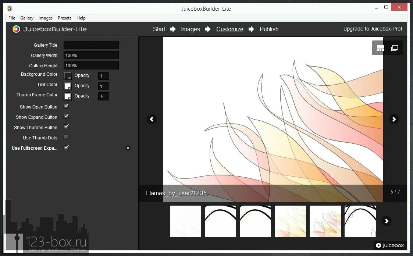Click the Open in new window icon
Image resolution: width=413 pixels, height=256 pixels.
(395, 48)
